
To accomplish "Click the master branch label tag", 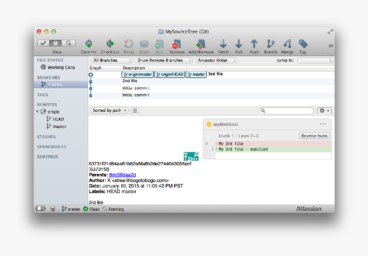I will pyautogui.click(x=196, y=74).
